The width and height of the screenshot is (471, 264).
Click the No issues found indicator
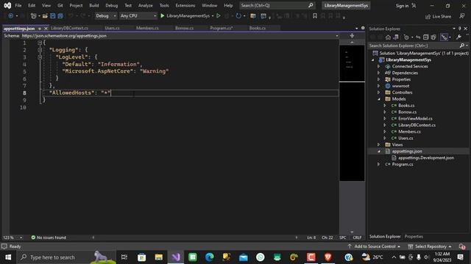tap(49, 238)
